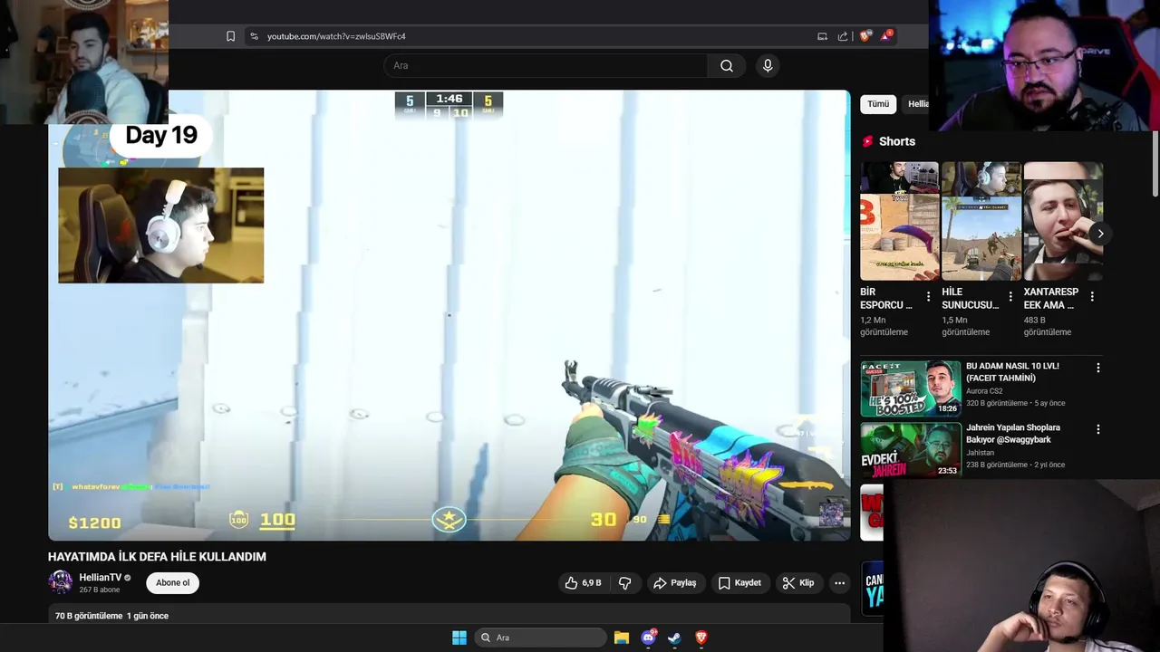
Task: Click the video player to pause playback
Action: pos(449,315)
